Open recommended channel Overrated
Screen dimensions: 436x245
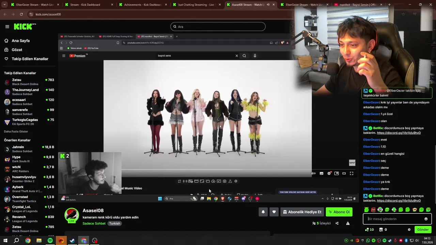pos(29,199)
